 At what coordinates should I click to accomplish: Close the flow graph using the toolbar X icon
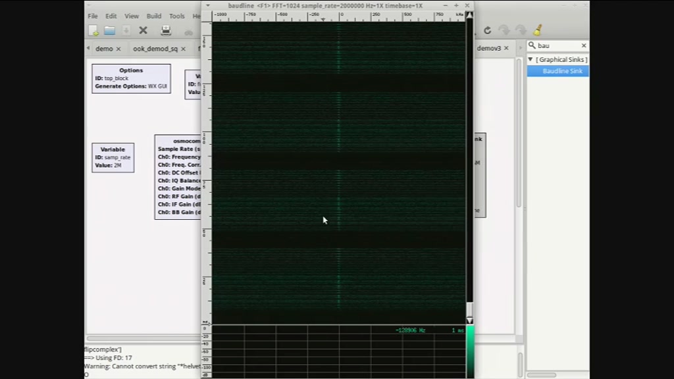point(143,30)
